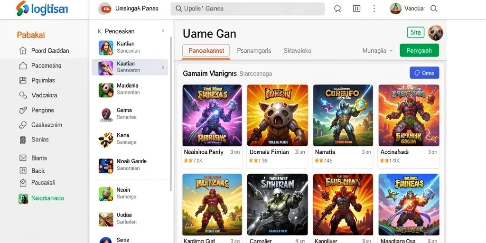The image size is (486, 243).
Task: Click the Site outlined button
Action: point(415,32)
